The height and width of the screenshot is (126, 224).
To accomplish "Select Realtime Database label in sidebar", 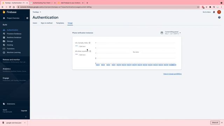I will [14, 37].
